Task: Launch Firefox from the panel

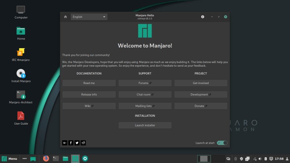Action: pos(46,159)
